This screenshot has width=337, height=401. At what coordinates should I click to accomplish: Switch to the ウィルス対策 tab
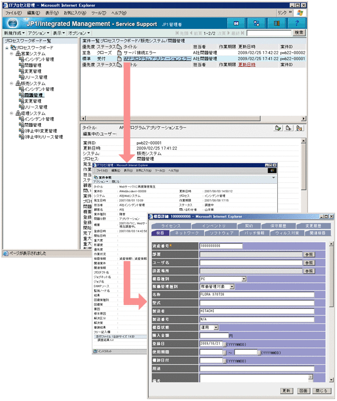tap(287, 233)
